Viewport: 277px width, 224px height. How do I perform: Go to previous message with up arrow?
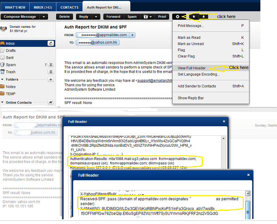(x=194, y=17)
